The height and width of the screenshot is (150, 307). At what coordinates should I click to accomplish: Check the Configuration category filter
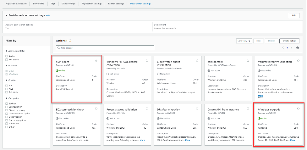click(7, 107)
